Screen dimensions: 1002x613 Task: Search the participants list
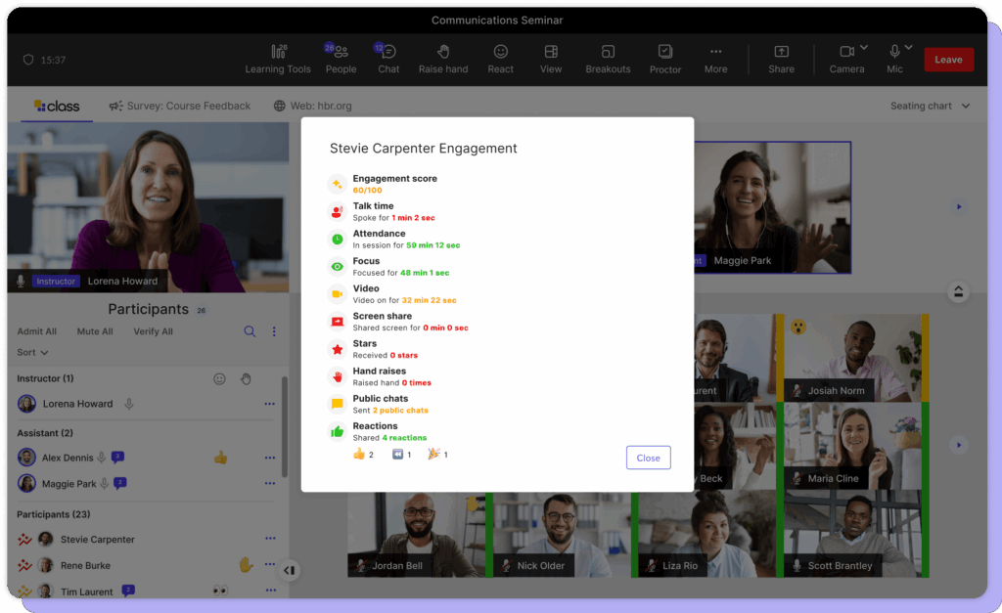tap(250, 331)
